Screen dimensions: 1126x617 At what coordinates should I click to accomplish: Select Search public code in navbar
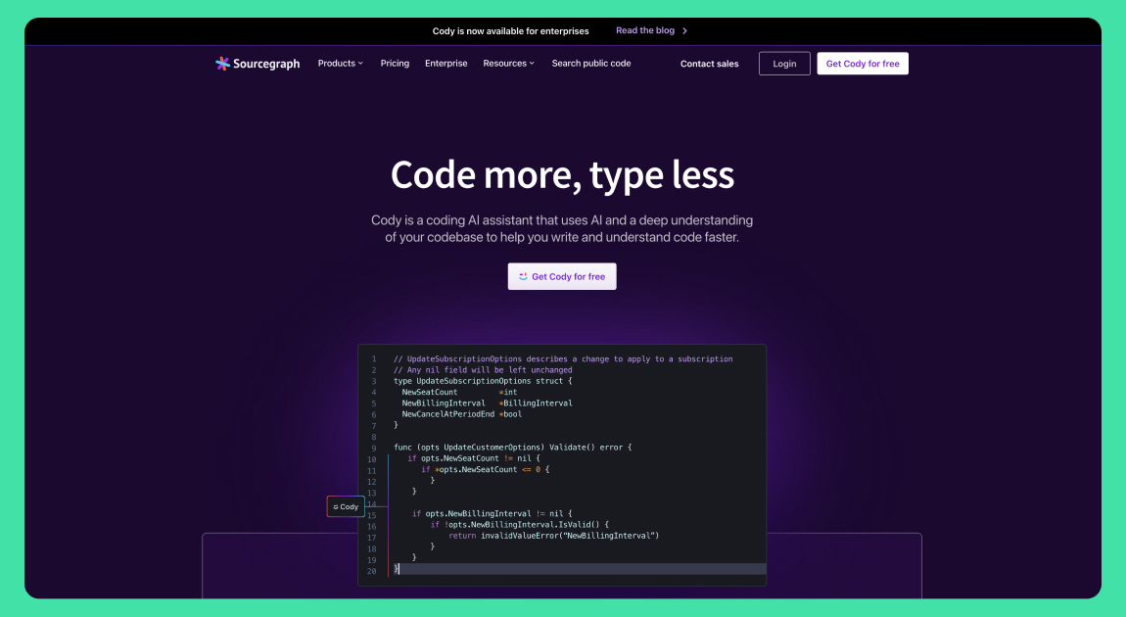click(590, 64)
